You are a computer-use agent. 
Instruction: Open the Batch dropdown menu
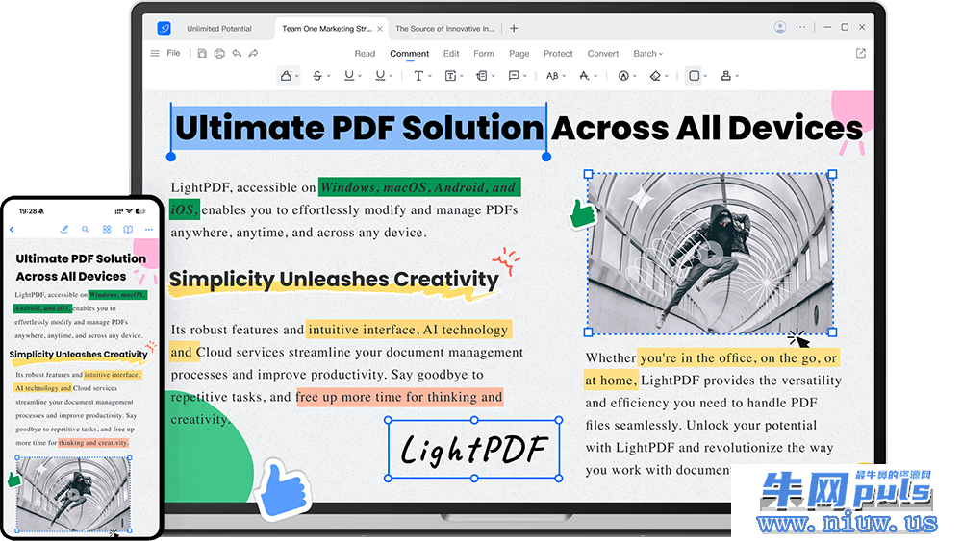647,53
